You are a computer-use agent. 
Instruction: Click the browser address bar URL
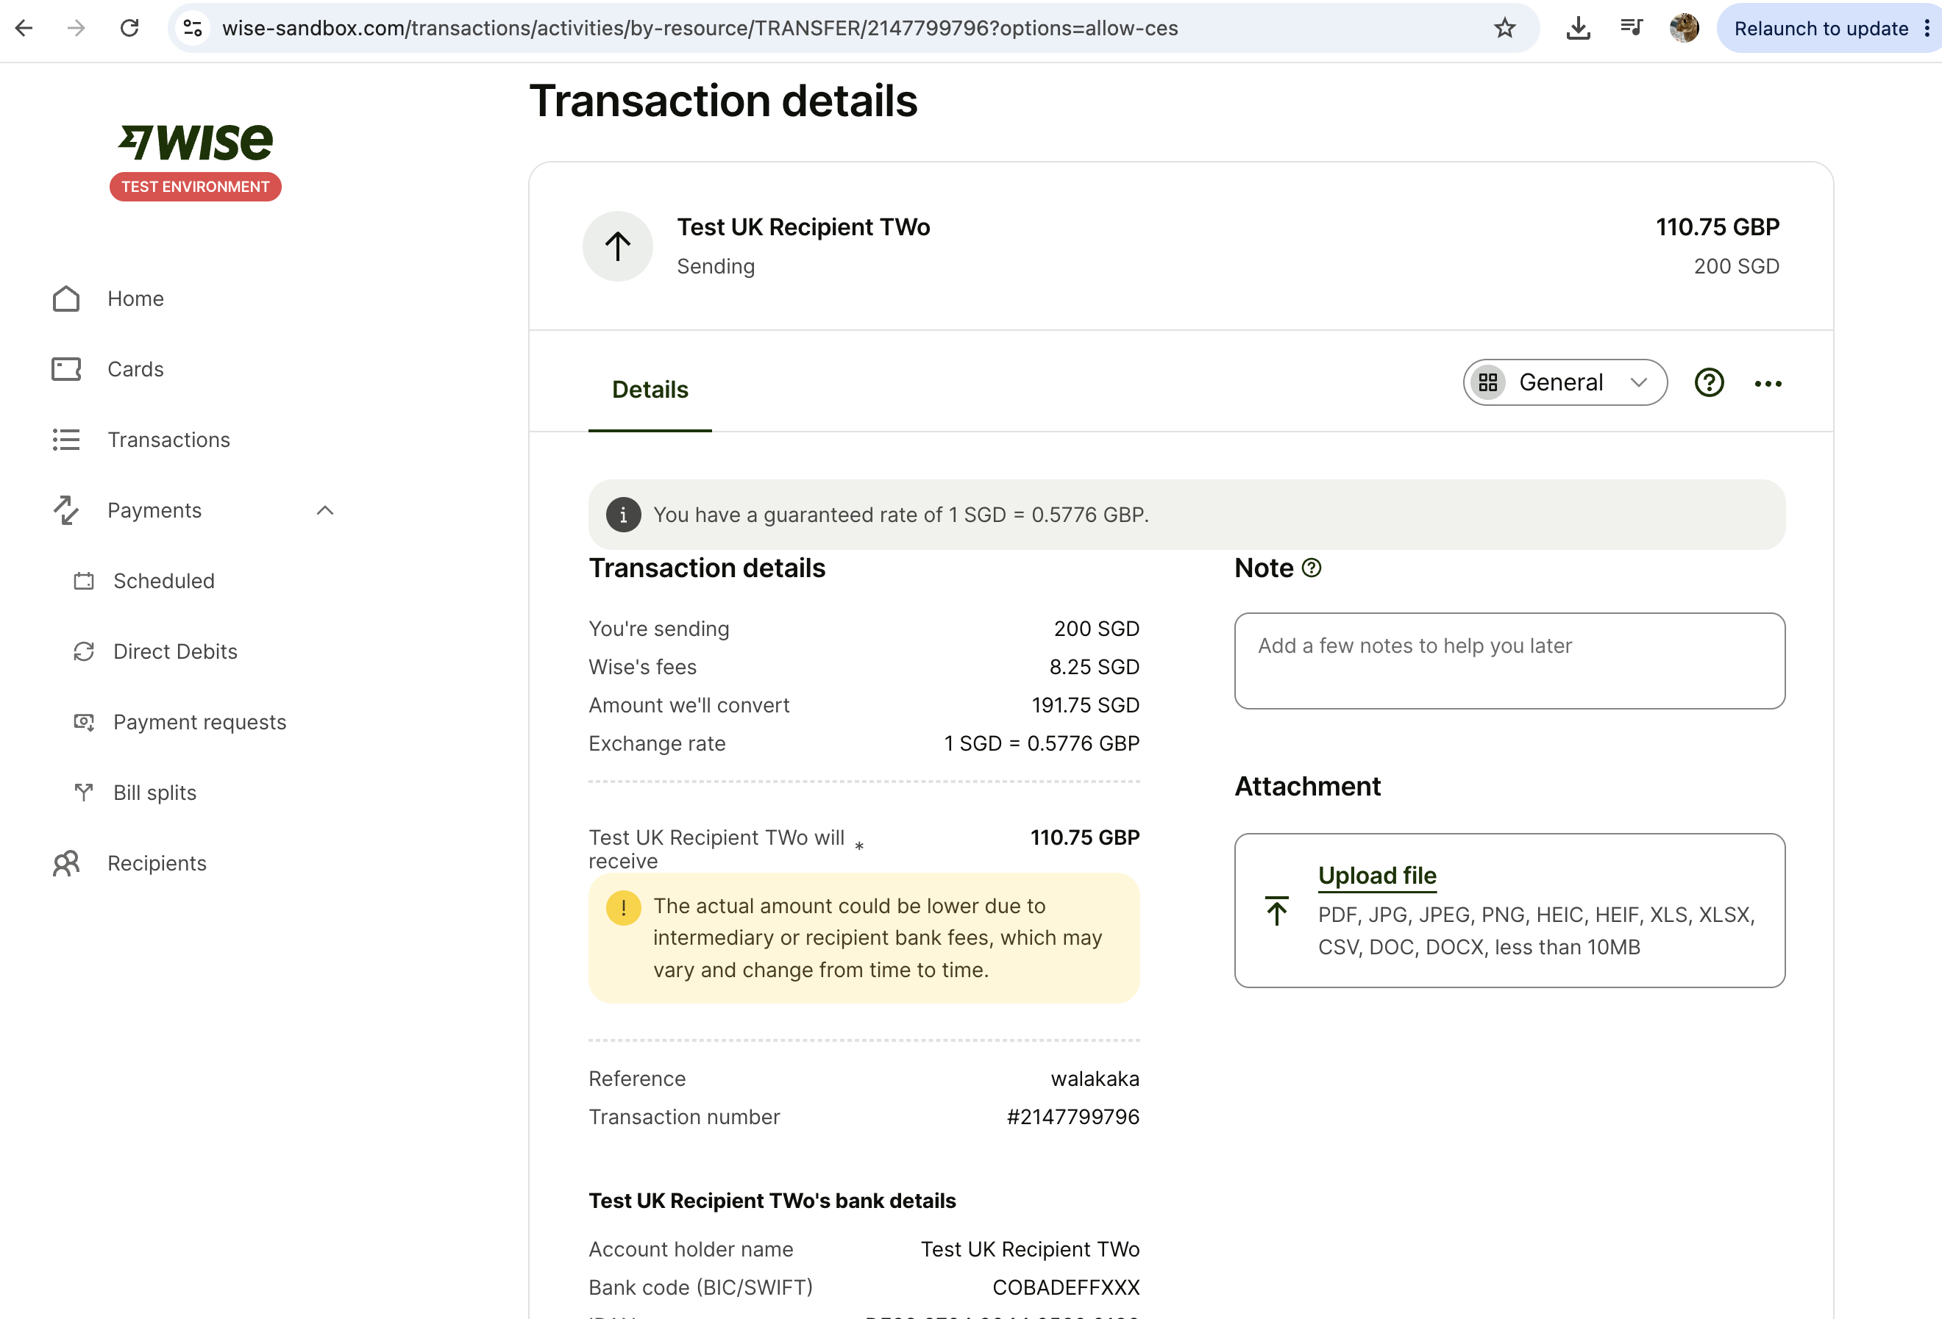[700, 29]
